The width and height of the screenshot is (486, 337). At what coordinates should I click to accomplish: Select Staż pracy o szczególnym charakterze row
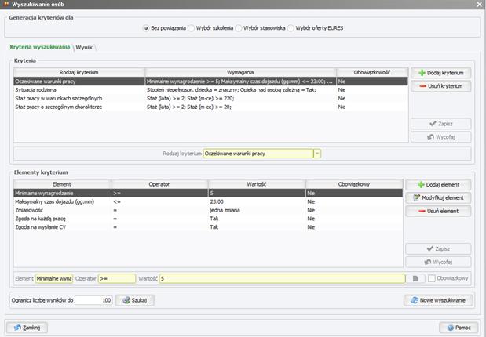[x=210, y=107]
